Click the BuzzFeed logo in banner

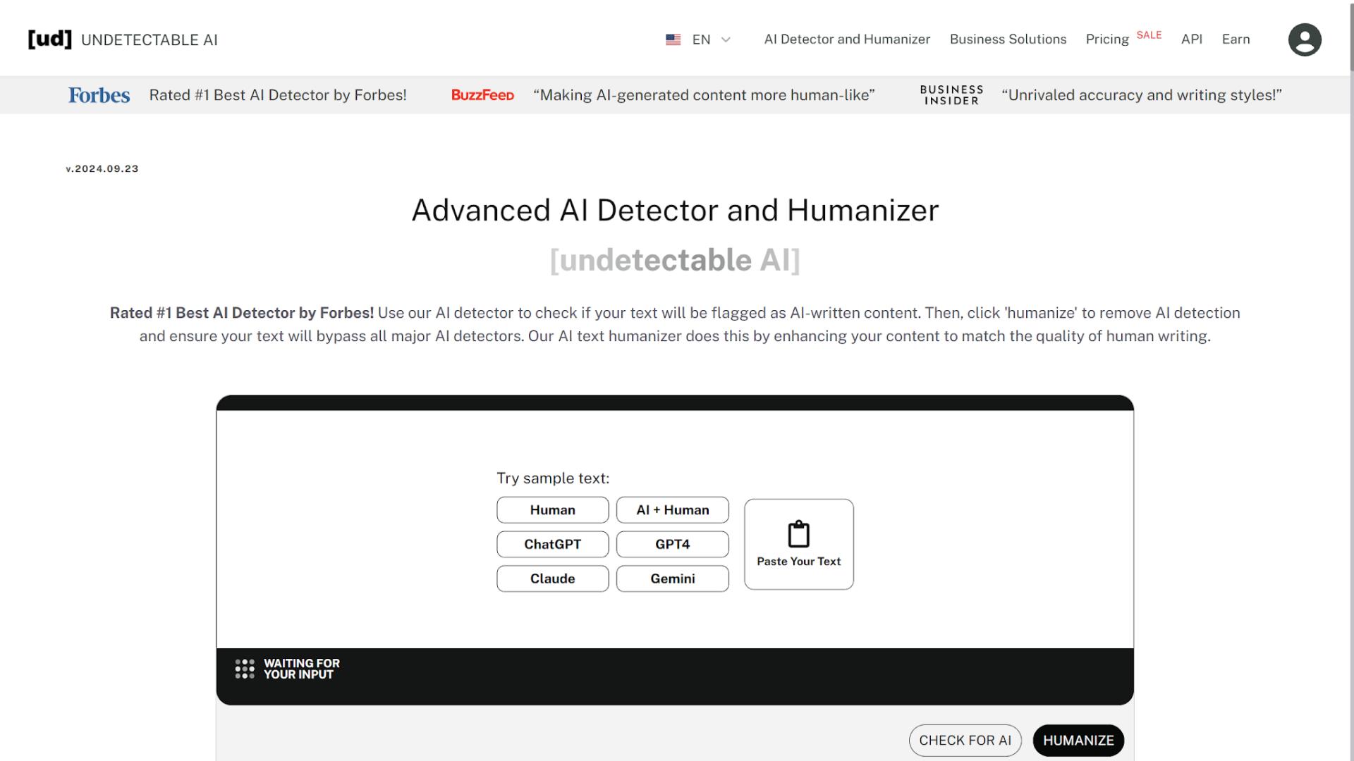[482, 95]
